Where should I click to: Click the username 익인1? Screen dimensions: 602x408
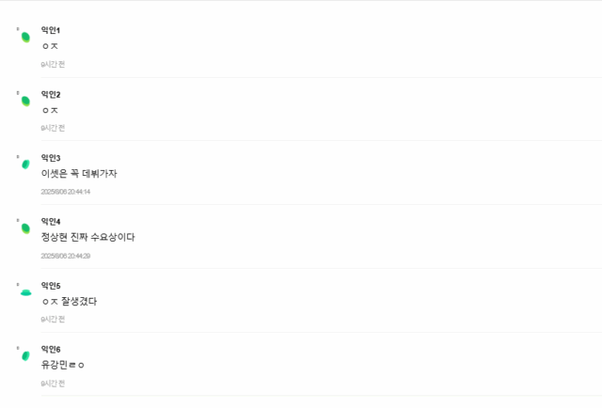pyautogui.click(x=51, y=31)
